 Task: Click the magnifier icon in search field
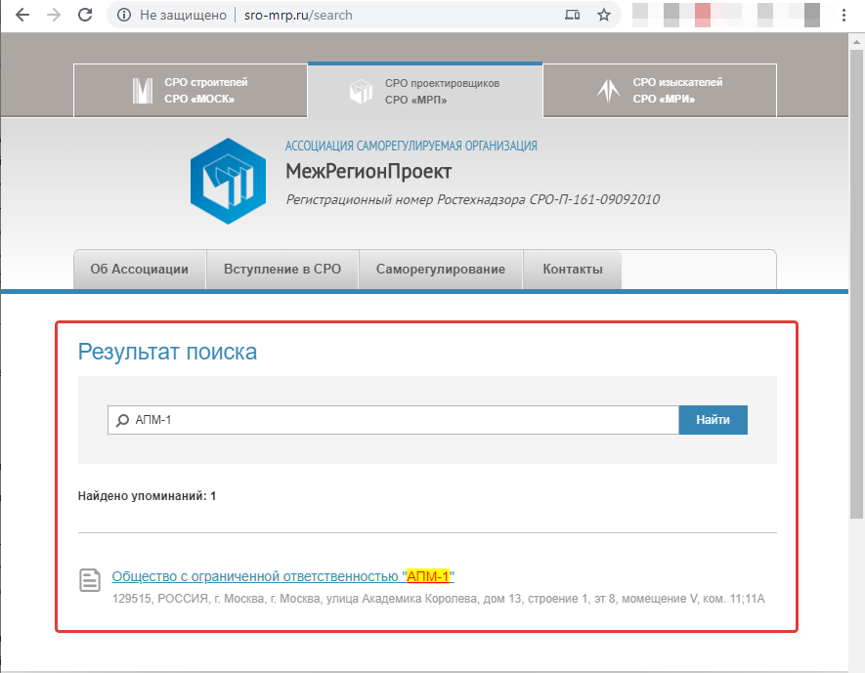[122, 421]
